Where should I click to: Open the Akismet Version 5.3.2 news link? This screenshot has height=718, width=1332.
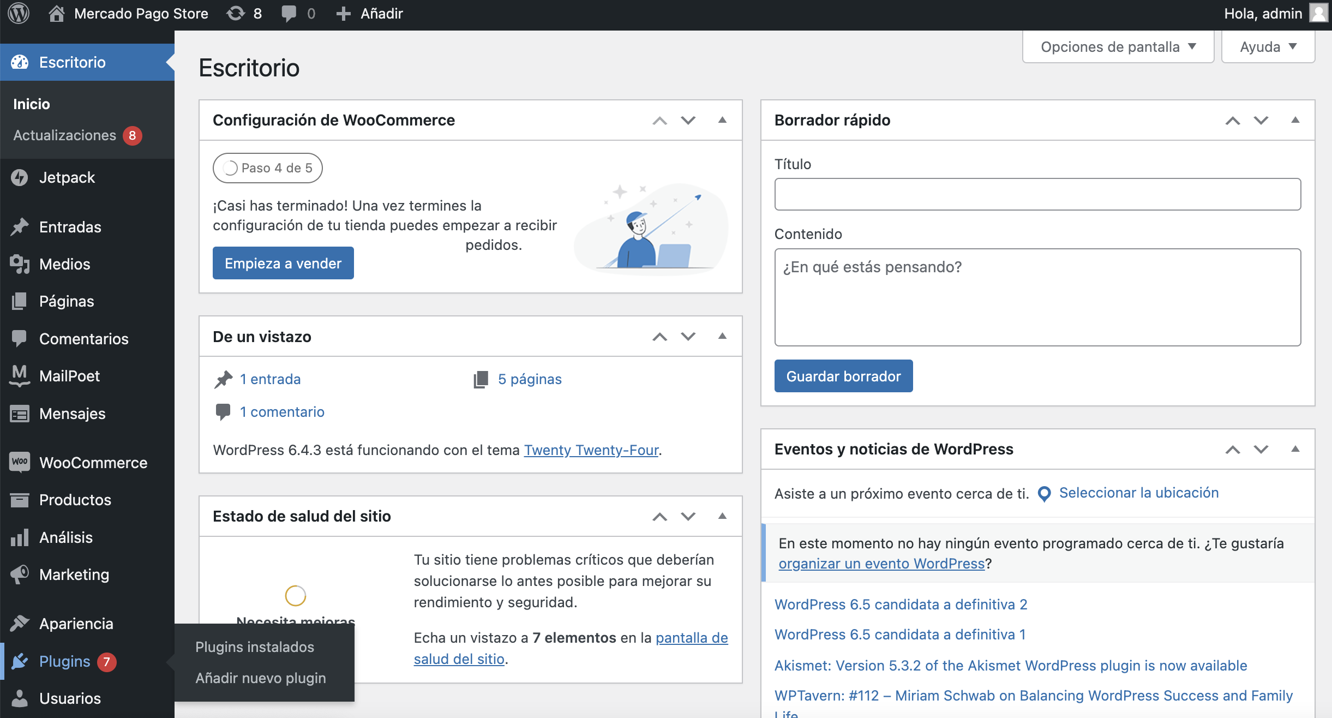pyautogui.click(x=1011, y=666)
